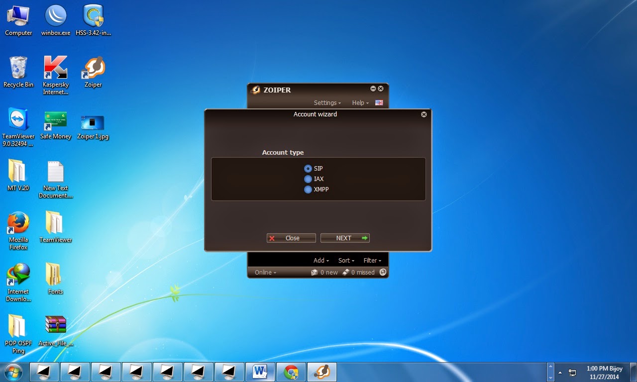Open the Settings menu in Zoiper
The width and height of the screenshot is (637, 382).
tap(327, 103)
